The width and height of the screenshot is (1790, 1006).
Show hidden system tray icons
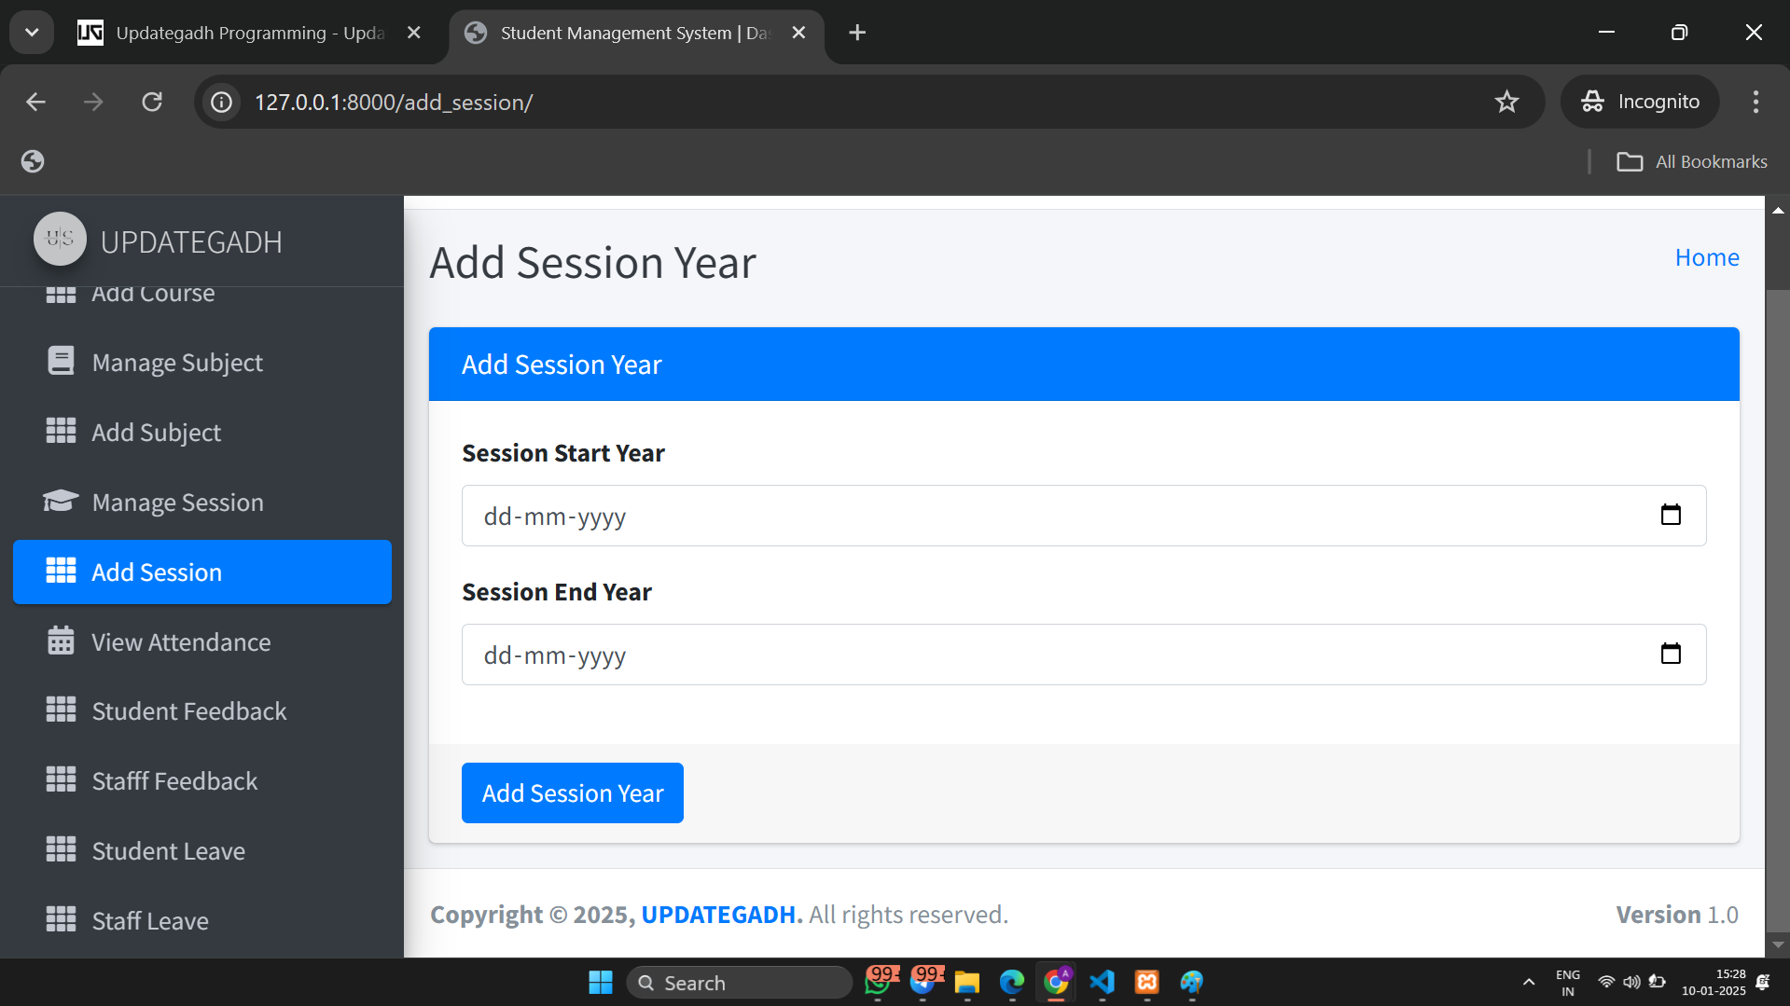(x=1528, y=982)
